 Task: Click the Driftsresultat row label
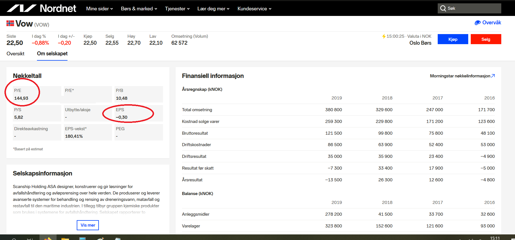[x=194, y=156]
